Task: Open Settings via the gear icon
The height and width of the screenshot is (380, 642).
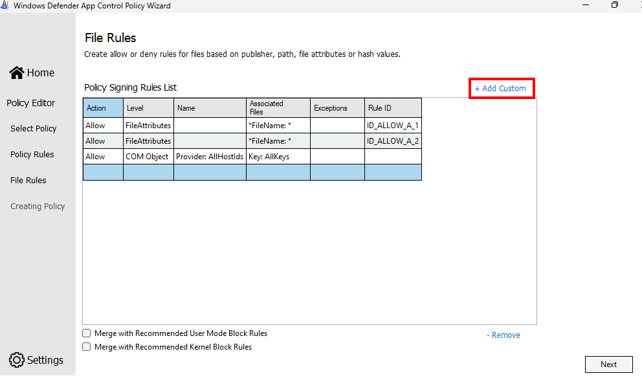Action: pos(17,360)
